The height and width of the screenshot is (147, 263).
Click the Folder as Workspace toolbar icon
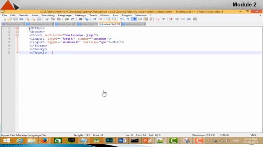(157, 19)
